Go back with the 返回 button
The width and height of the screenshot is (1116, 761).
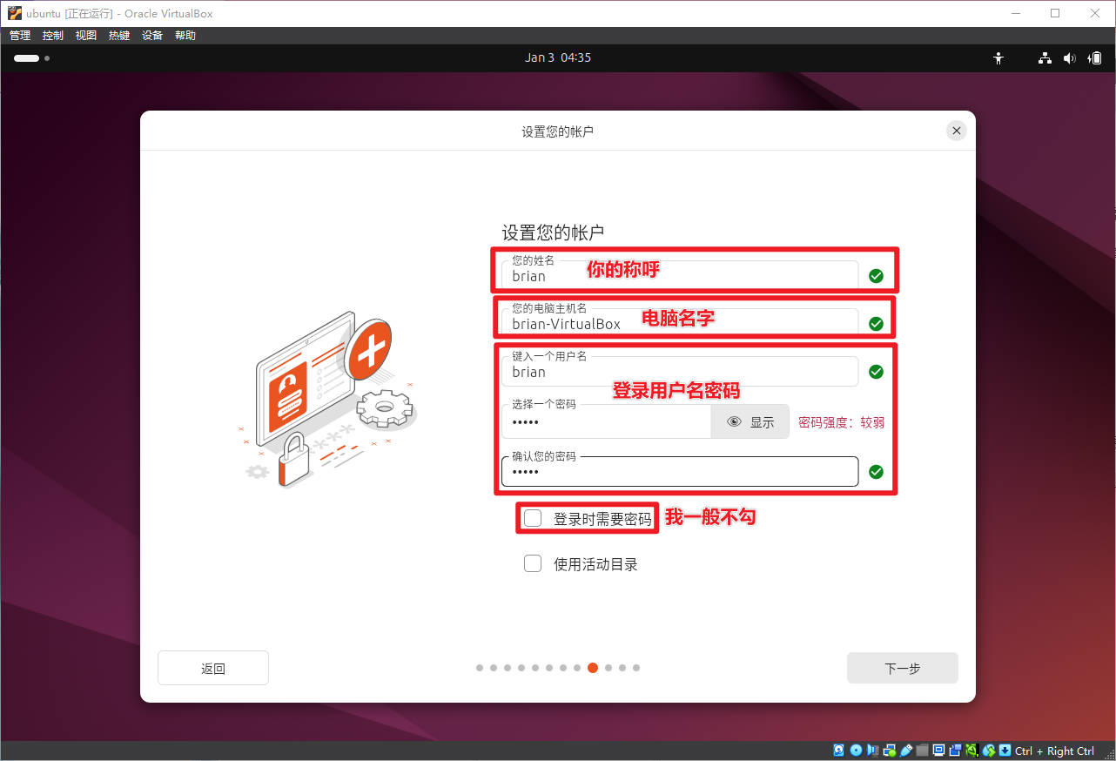[x=213, y=669]
